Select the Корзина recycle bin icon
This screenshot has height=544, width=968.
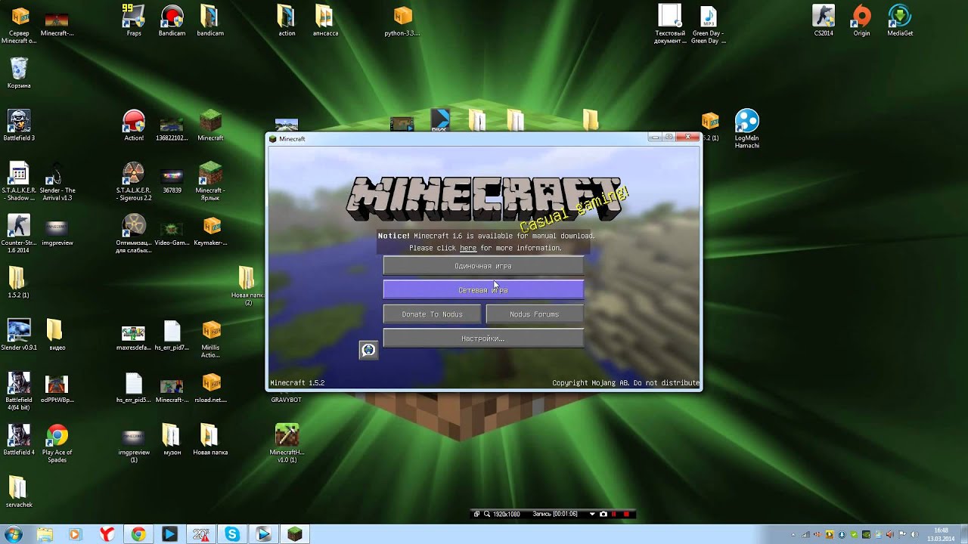pos(19,73)
